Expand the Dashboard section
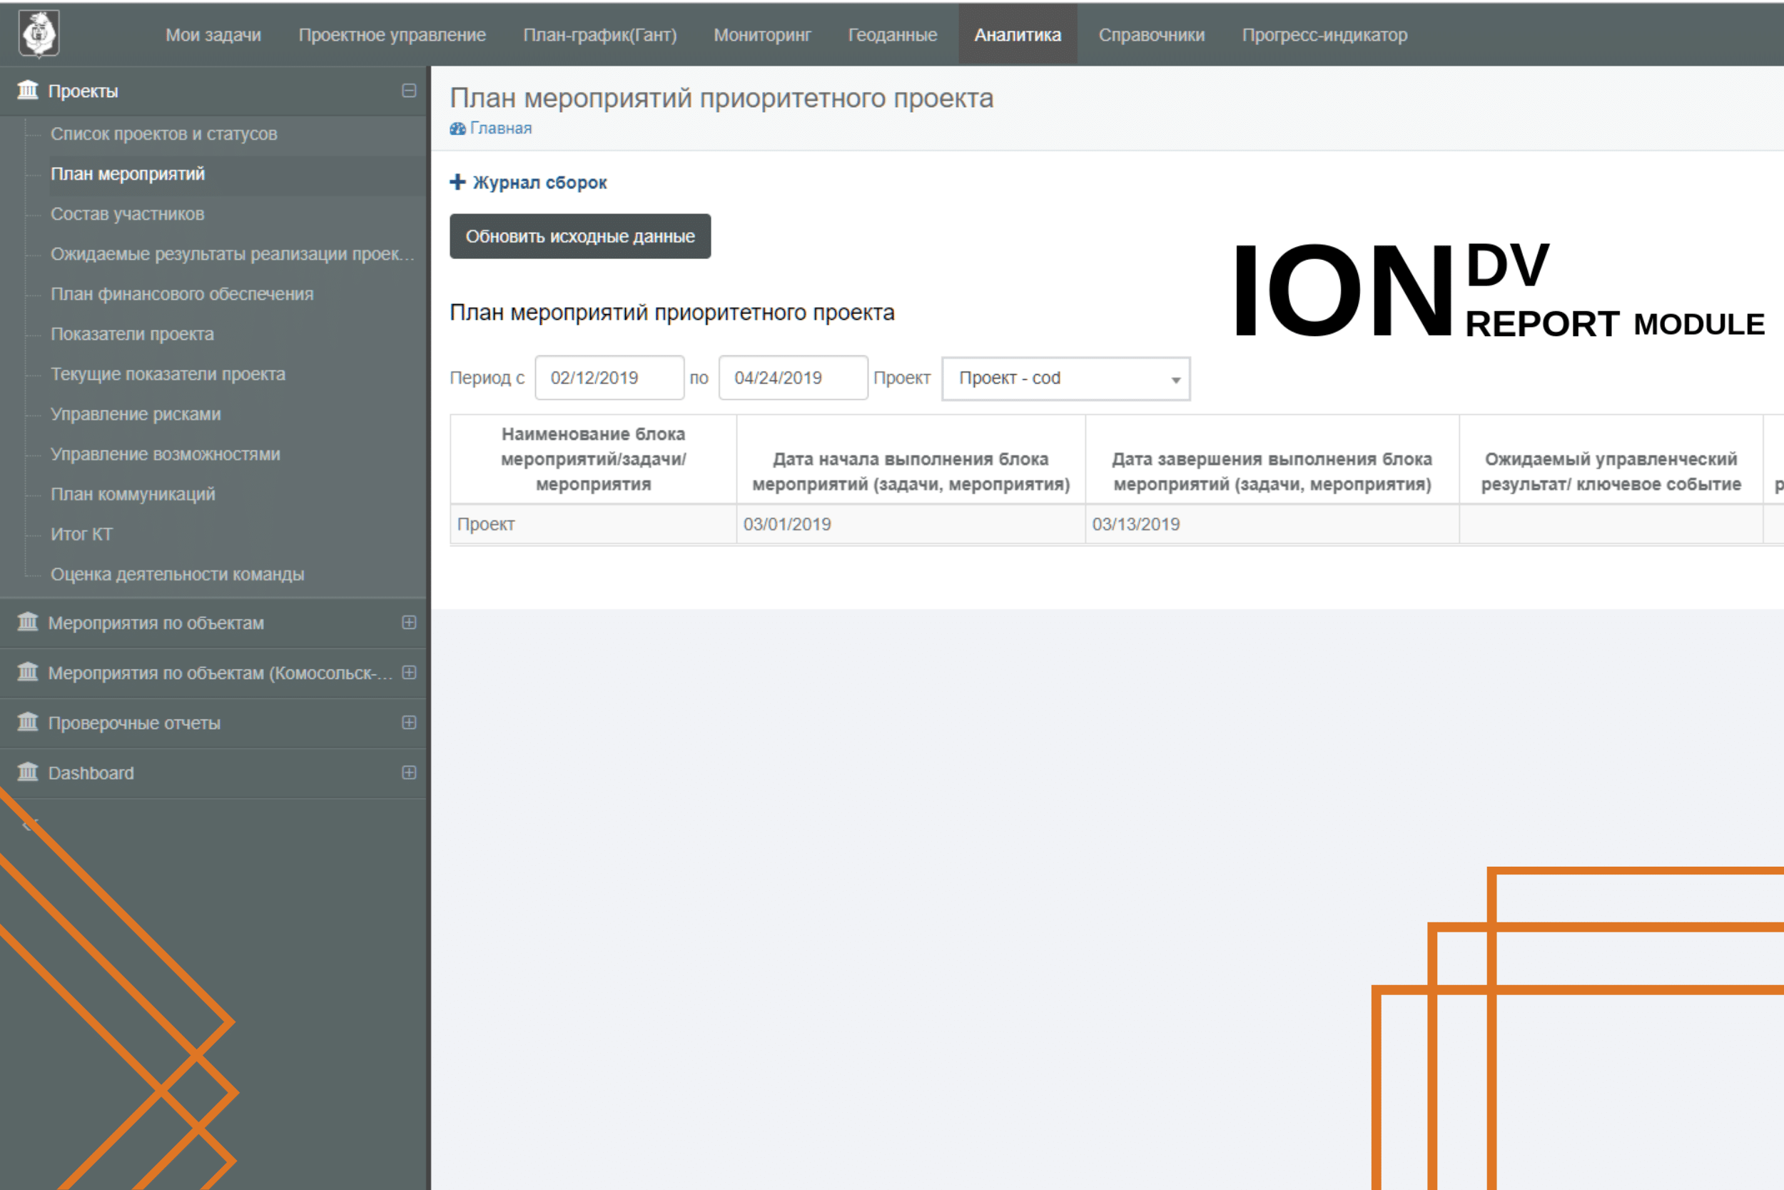Image resolution: width=1784 pixels, height=1190 pixels. [409, 772]
